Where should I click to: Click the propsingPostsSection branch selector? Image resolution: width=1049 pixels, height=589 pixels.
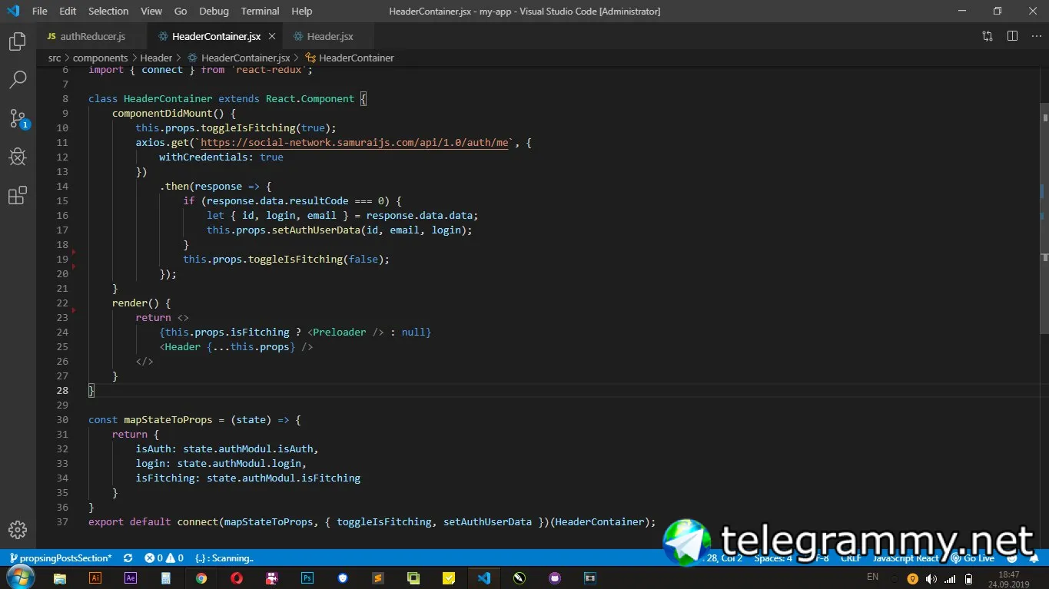(60, 558)
